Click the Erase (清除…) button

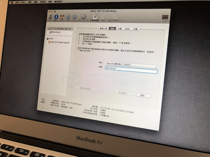coord(143,96)
